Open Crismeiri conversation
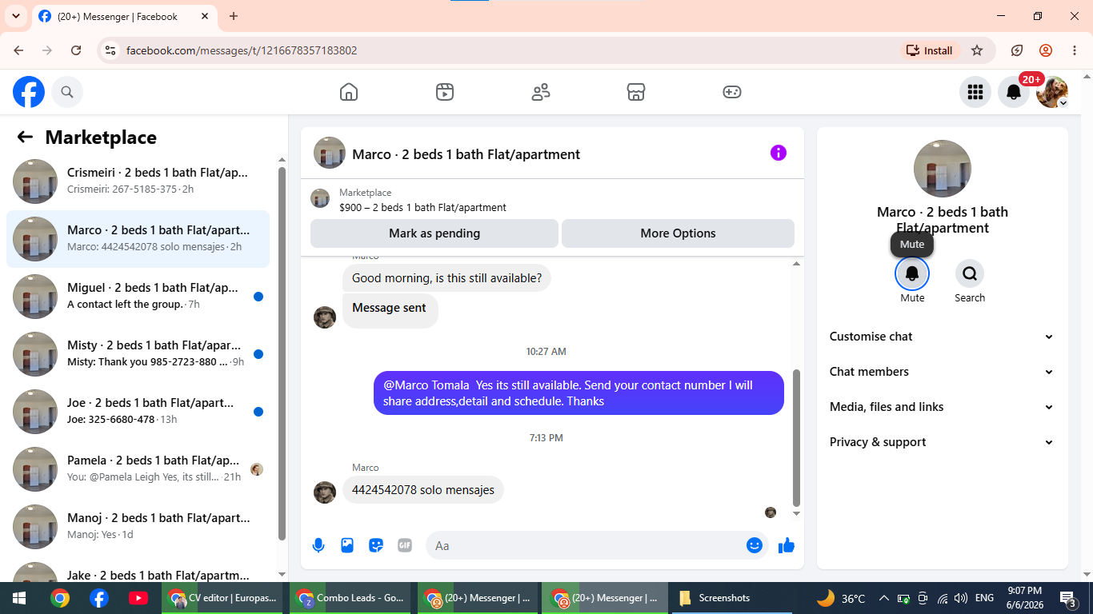The image size is (1093, 614). coord(138,181)
